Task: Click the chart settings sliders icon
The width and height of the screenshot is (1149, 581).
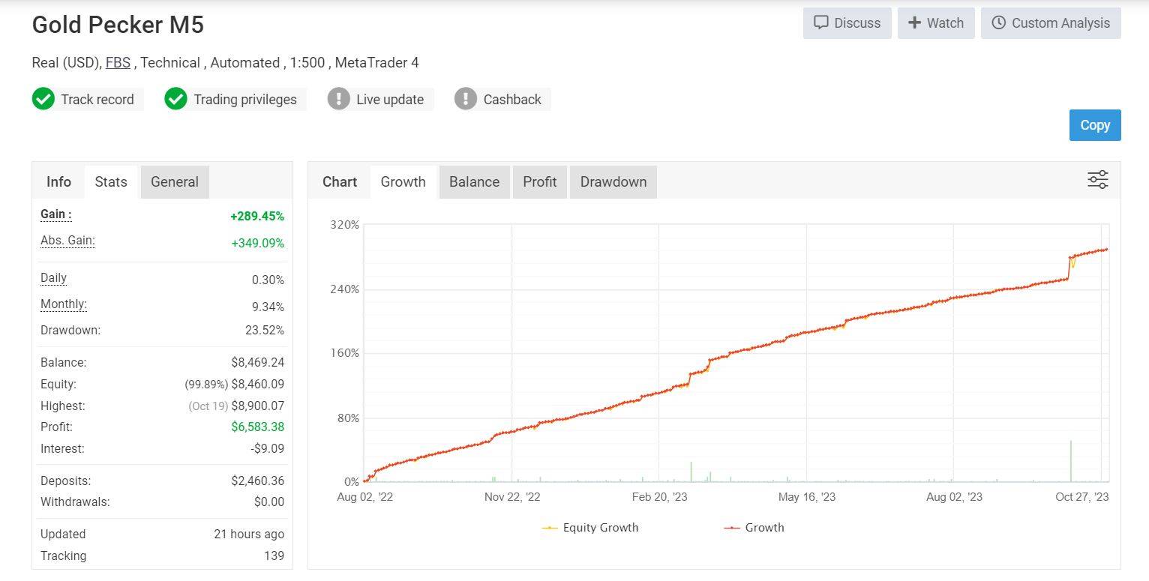Action: [1097, 180]
